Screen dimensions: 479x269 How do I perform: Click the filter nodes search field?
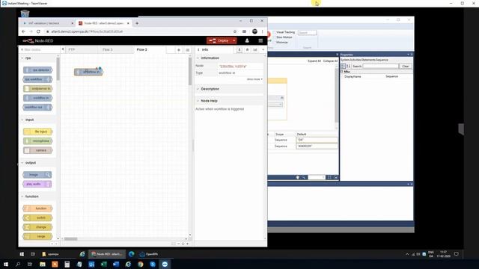[x=40, y=49]
